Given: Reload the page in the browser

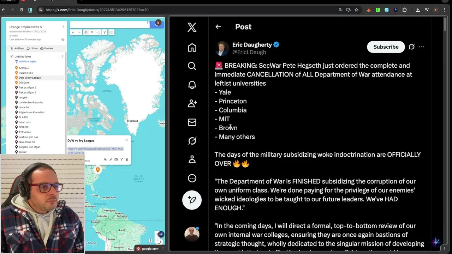Looking at the screenshot, I should (21, 10).
